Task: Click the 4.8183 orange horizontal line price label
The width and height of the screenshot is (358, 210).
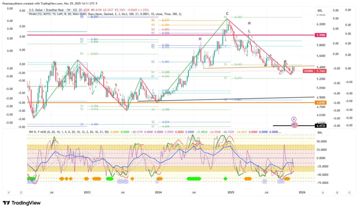Action: [321, 103]
